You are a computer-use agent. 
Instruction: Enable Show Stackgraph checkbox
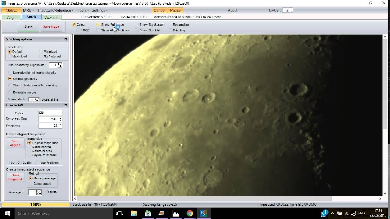click(136, 24)
